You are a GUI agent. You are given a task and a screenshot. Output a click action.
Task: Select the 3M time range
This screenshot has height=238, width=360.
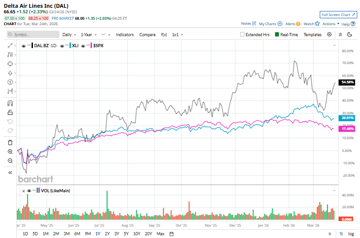(67, 234)
